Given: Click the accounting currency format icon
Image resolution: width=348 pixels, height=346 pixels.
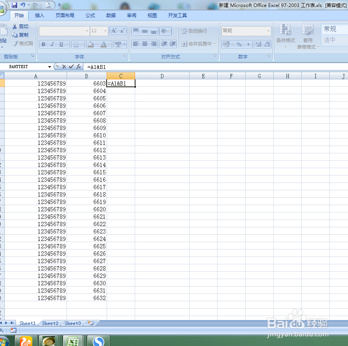Looking at the screenshot, I should 226,44.
